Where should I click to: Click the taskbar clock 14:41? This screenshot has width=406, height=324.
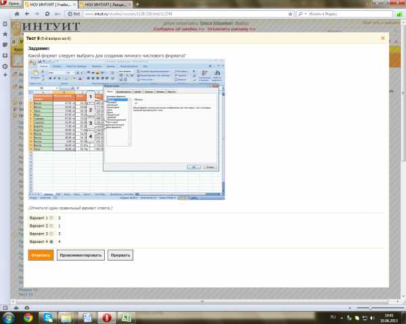[x=389, y=318]
